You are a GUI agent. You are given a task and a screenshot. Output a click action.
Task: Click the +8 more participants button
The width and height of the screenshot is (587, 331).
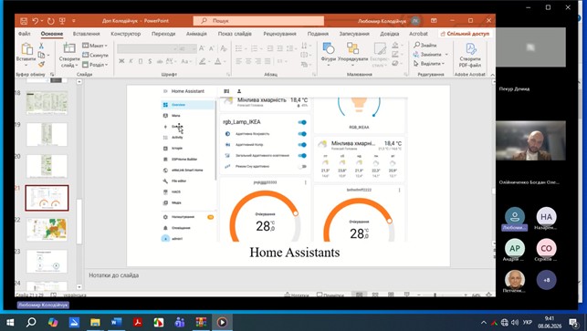[546, 280]
